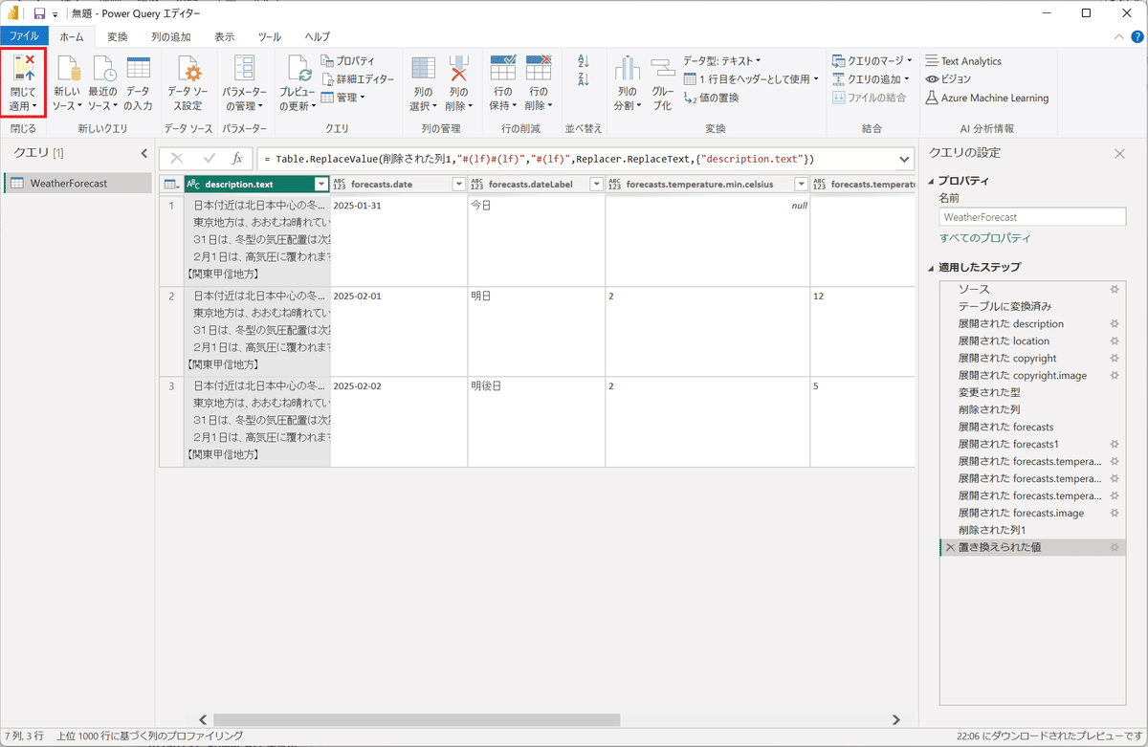Viewport: 1148px width, 747px height.
Task: Open プロパティ in the query group
Action: (348, 60)
